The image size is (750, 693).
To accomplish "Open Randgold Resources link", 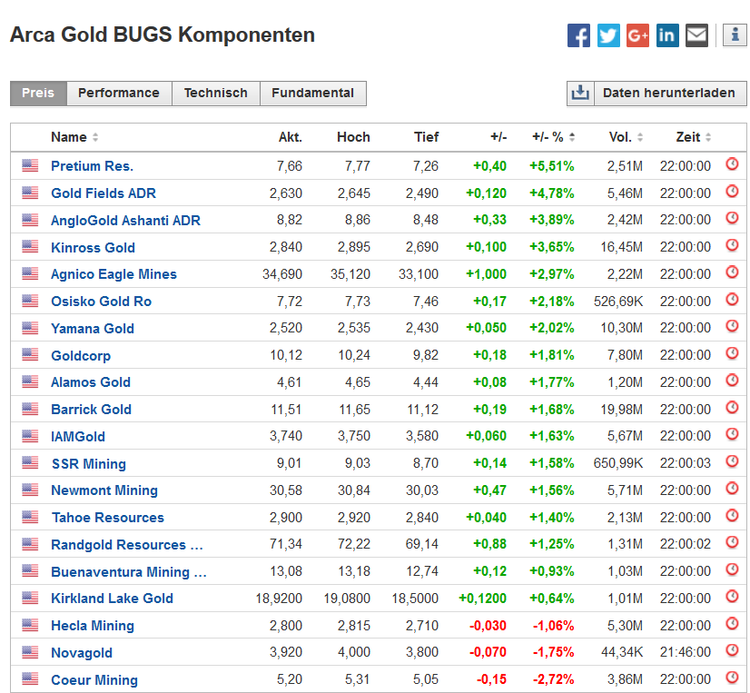I will (x=127, y=545).
